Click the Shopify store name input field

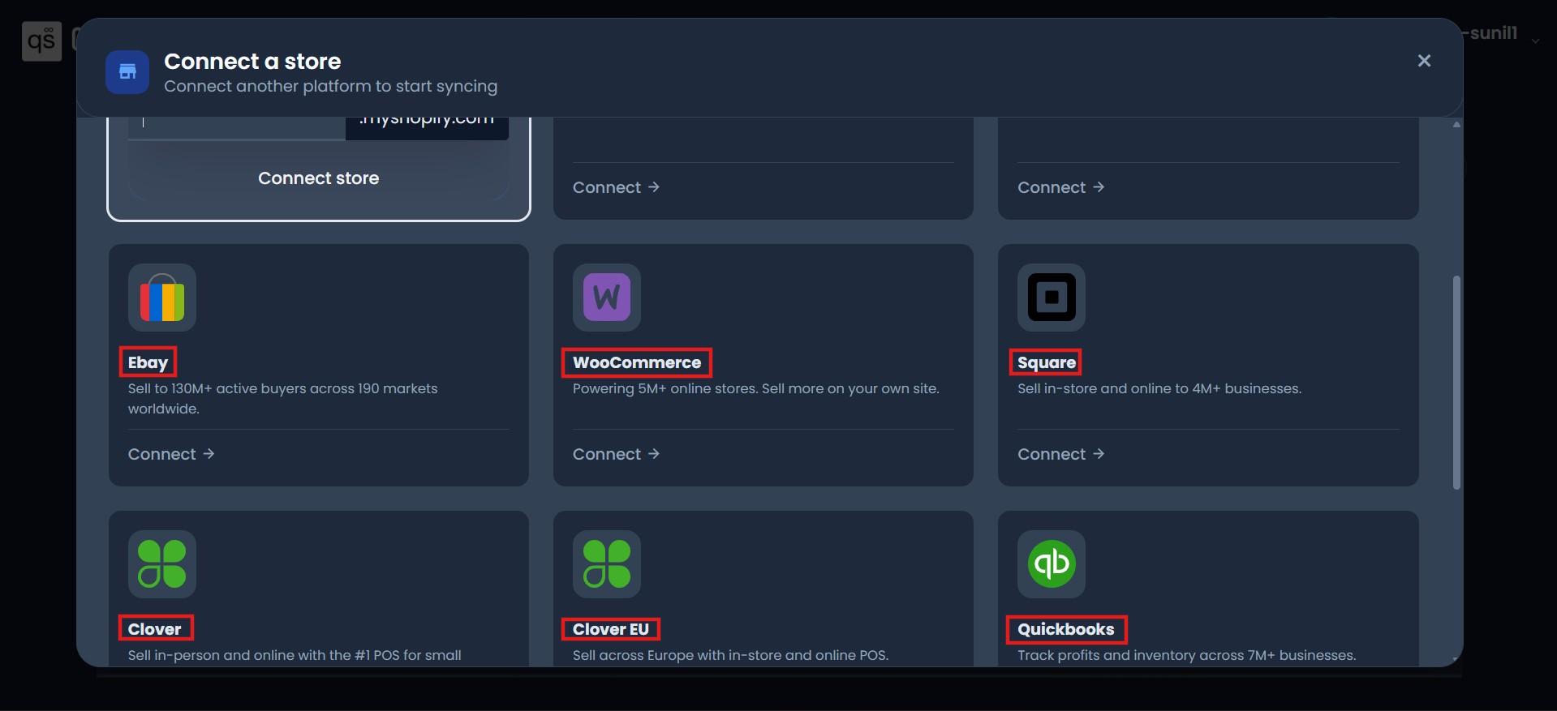(237, 127)
